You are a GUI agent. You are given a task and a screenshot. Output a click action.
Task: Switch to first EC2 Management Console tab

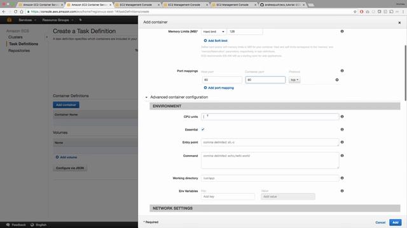[x=137, y=4]
